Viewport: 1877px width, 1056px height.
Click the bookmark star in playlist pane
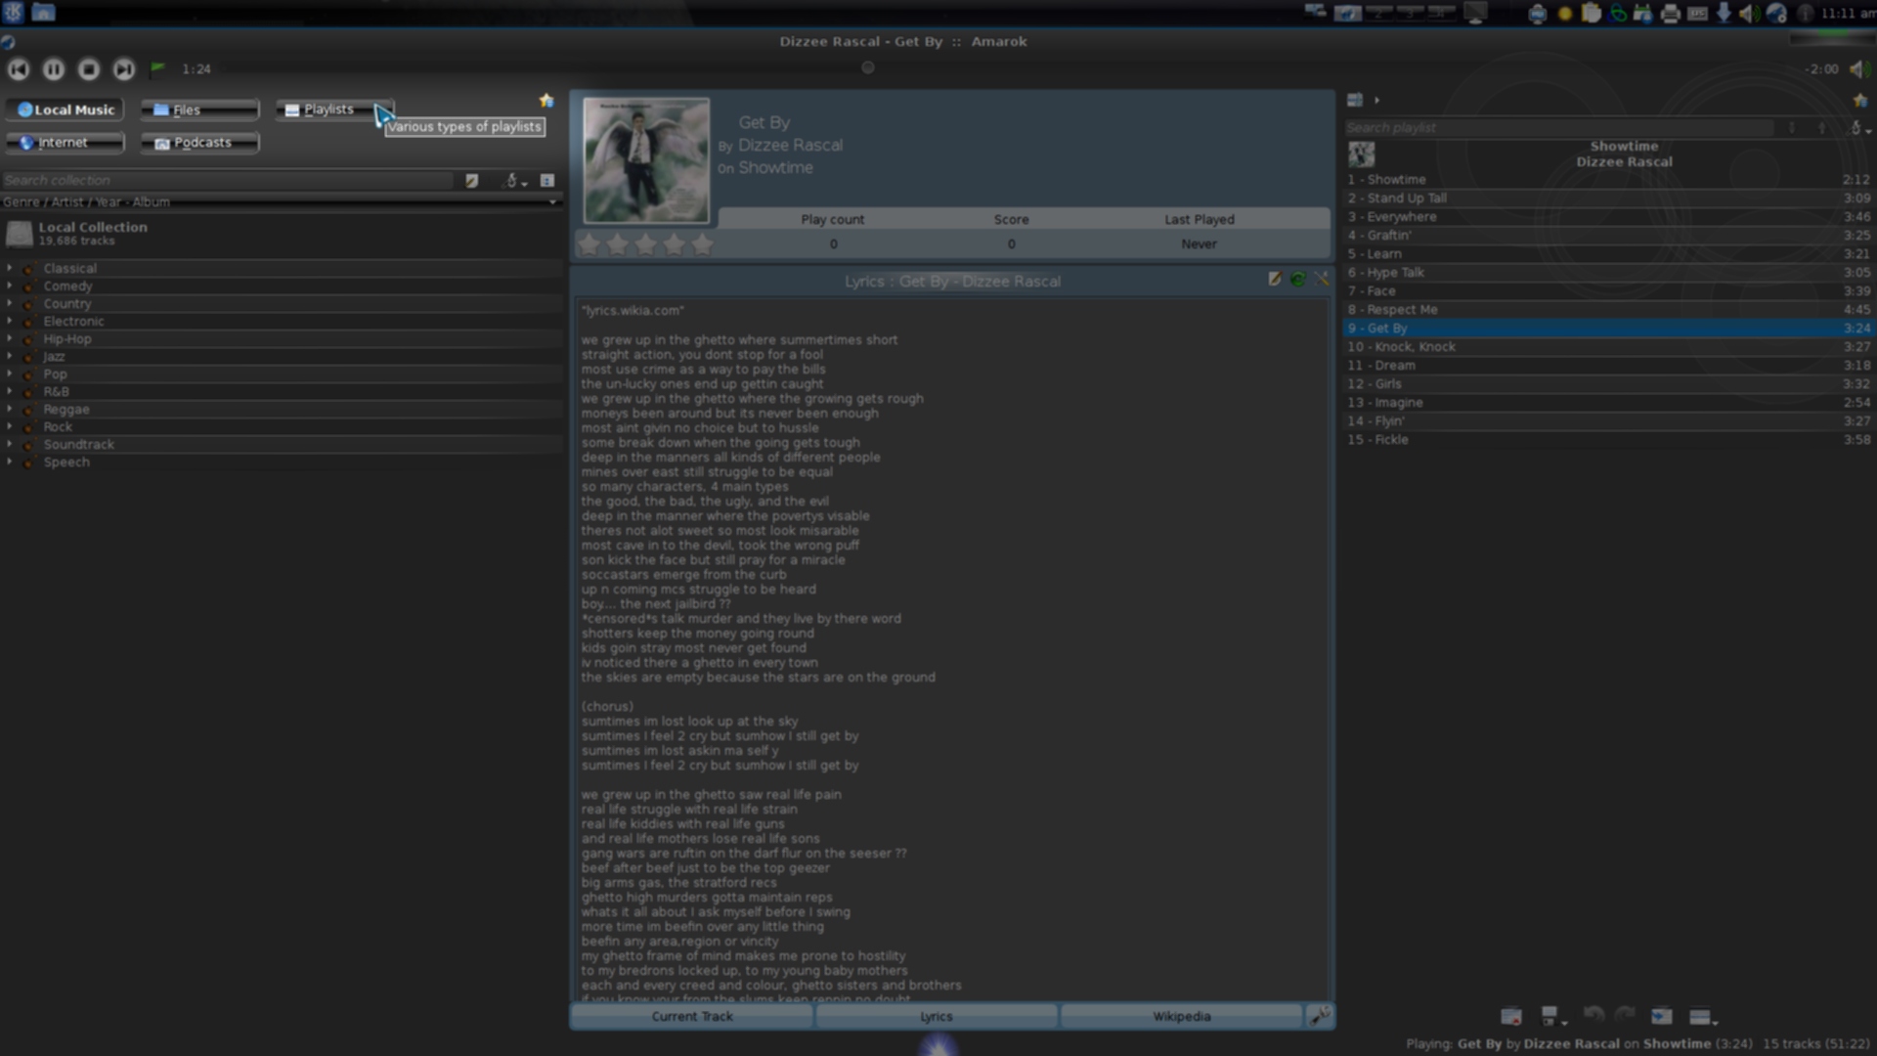[x=1860, y=101]
